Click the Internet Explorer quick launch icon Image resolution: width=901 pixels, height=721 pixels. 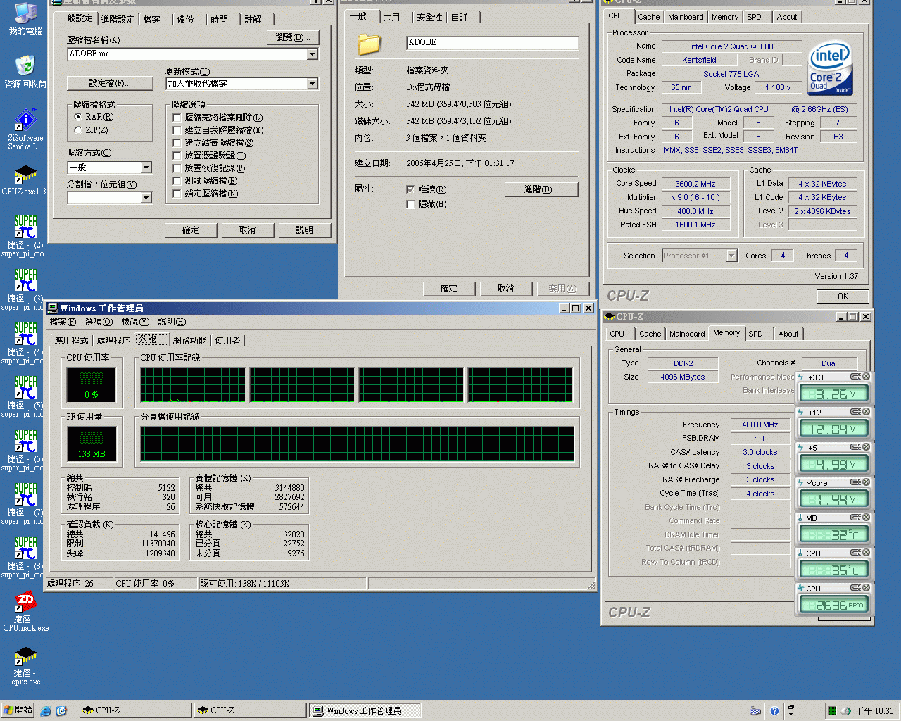tap(46, 711)
